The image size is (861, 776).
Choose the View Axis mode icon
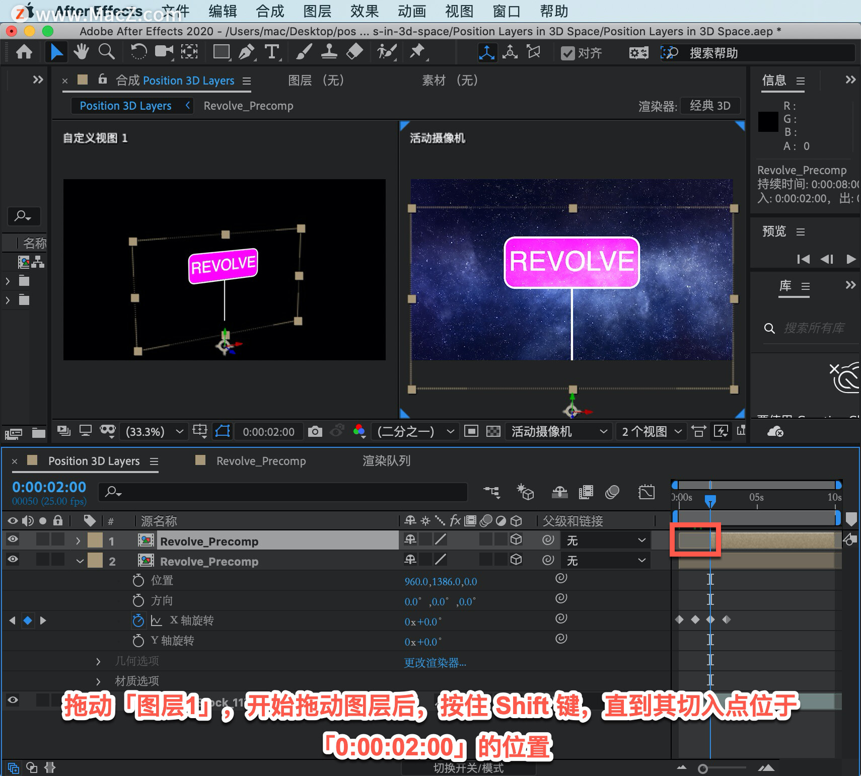point(534,52)
